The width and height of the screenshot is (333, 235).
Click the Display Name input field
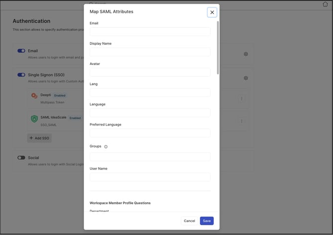click(150, 52)
